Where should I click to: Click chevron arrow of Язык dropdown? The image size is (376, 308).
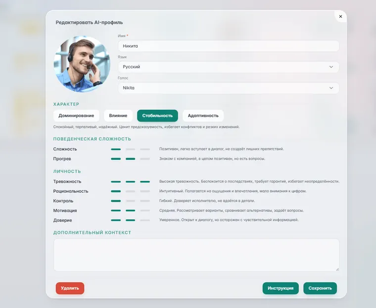pyautogui.click(x=331, y=67)
